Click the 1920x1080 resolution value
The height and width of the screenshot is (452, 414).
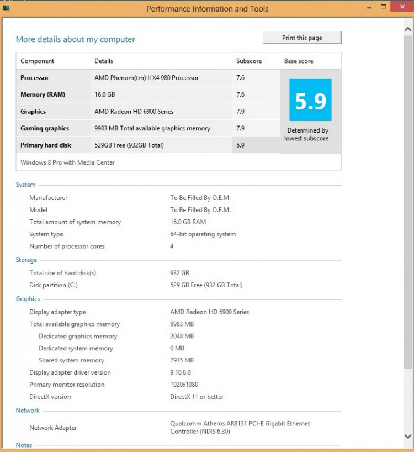184,385
